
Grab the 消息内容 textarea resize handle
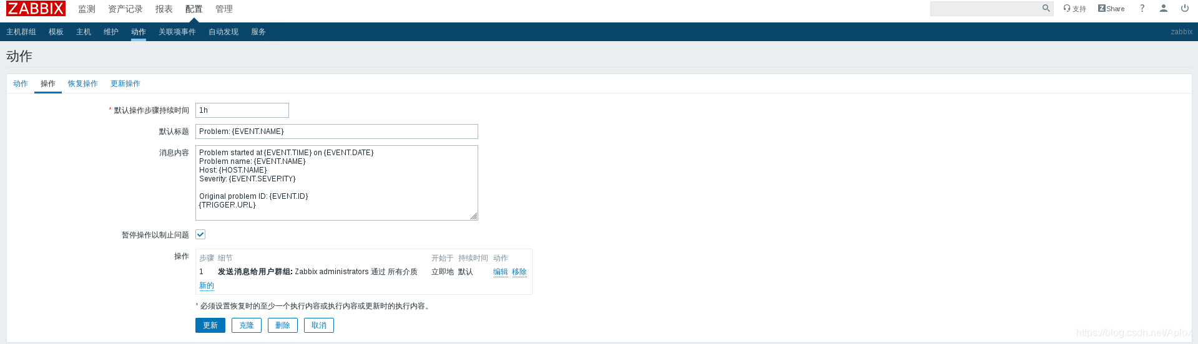click(474, 216)
